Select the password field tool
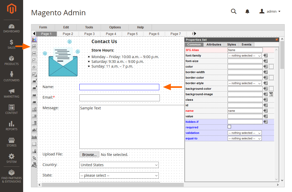292x192 pixels. (34, 53)
